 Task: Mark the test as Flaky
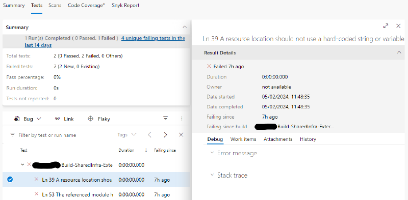99,119
